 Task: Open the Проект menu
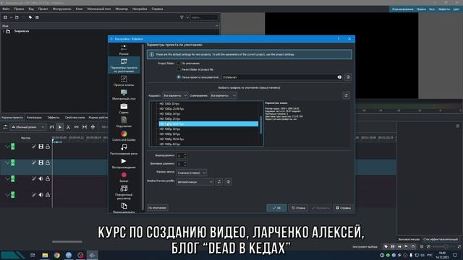point(43,9)
